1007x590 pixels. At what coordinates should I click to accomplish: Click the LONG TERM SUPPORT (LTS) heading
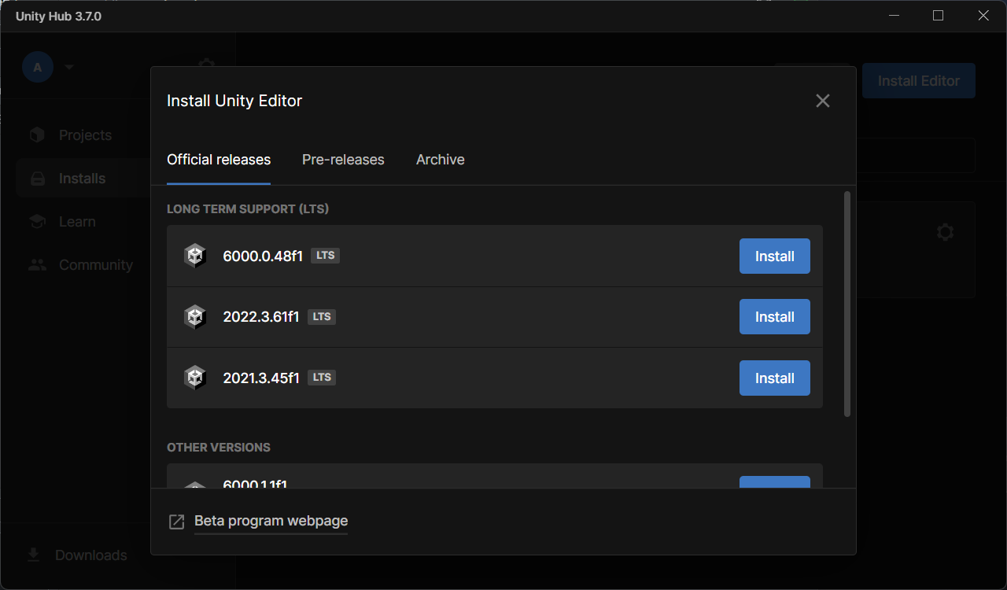248,209
